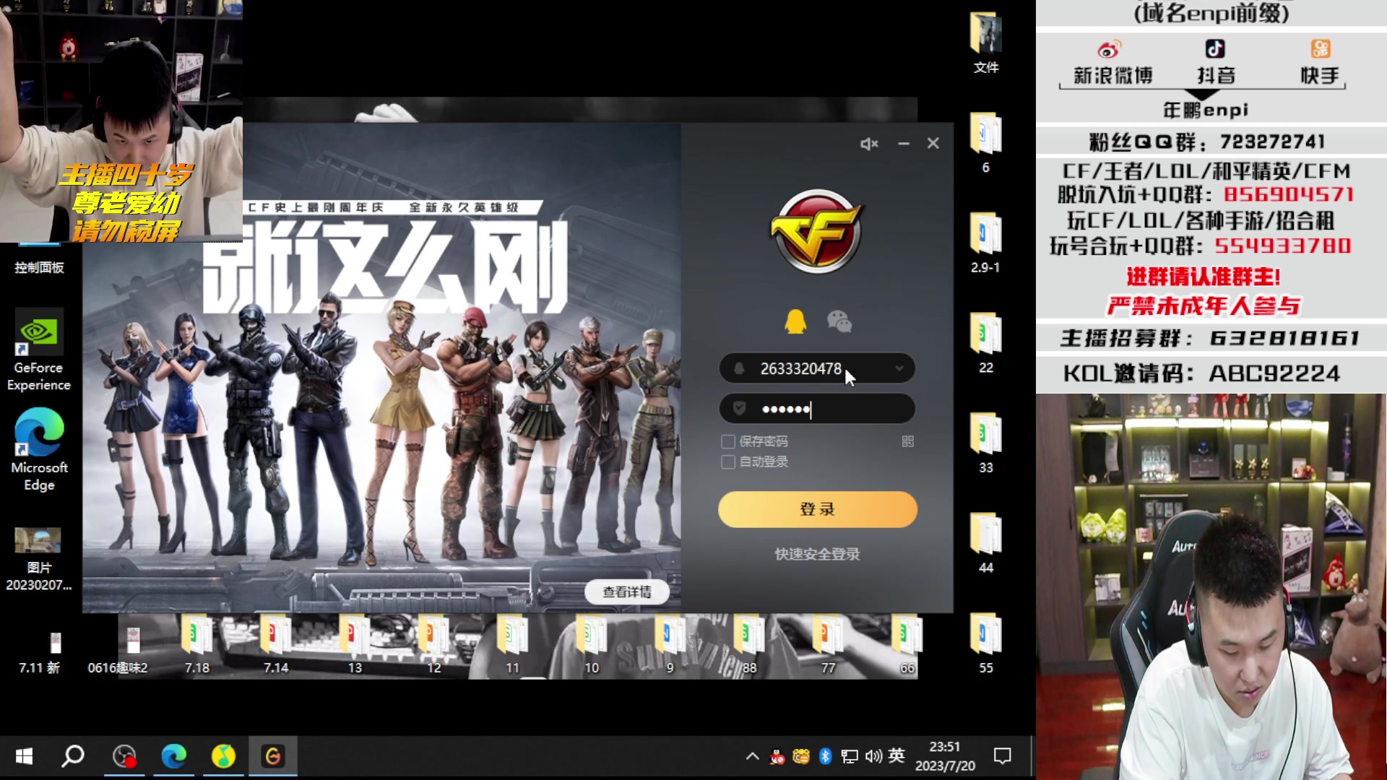Open the yellow-green taskbar app
The width and height of the screenshot is (1387, 780).
pos(223,756)
